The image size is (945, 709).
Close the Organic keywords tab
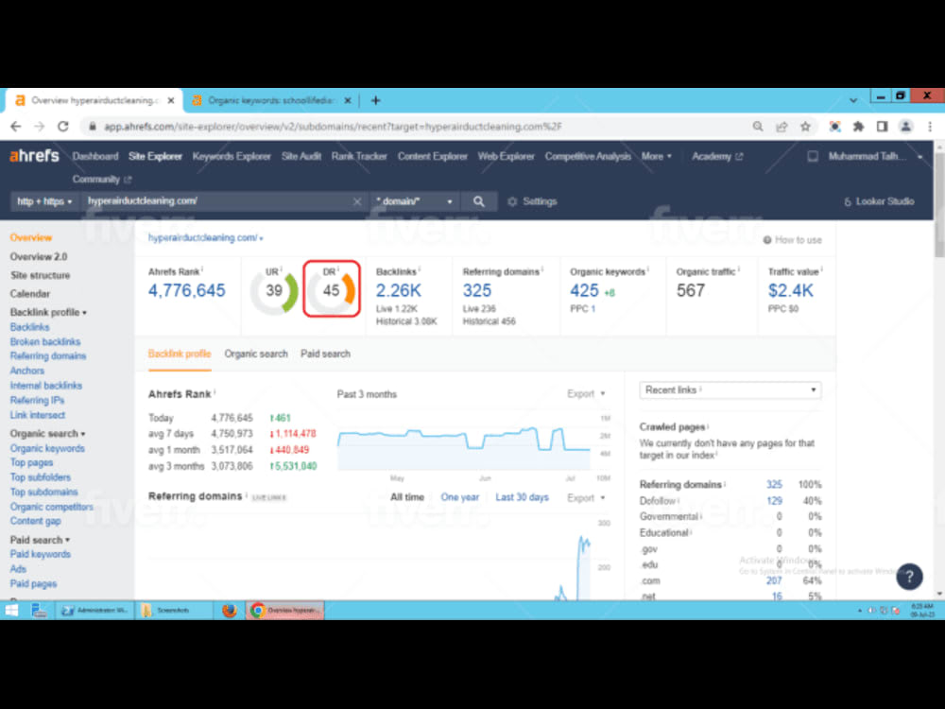[x=347, y=101]
